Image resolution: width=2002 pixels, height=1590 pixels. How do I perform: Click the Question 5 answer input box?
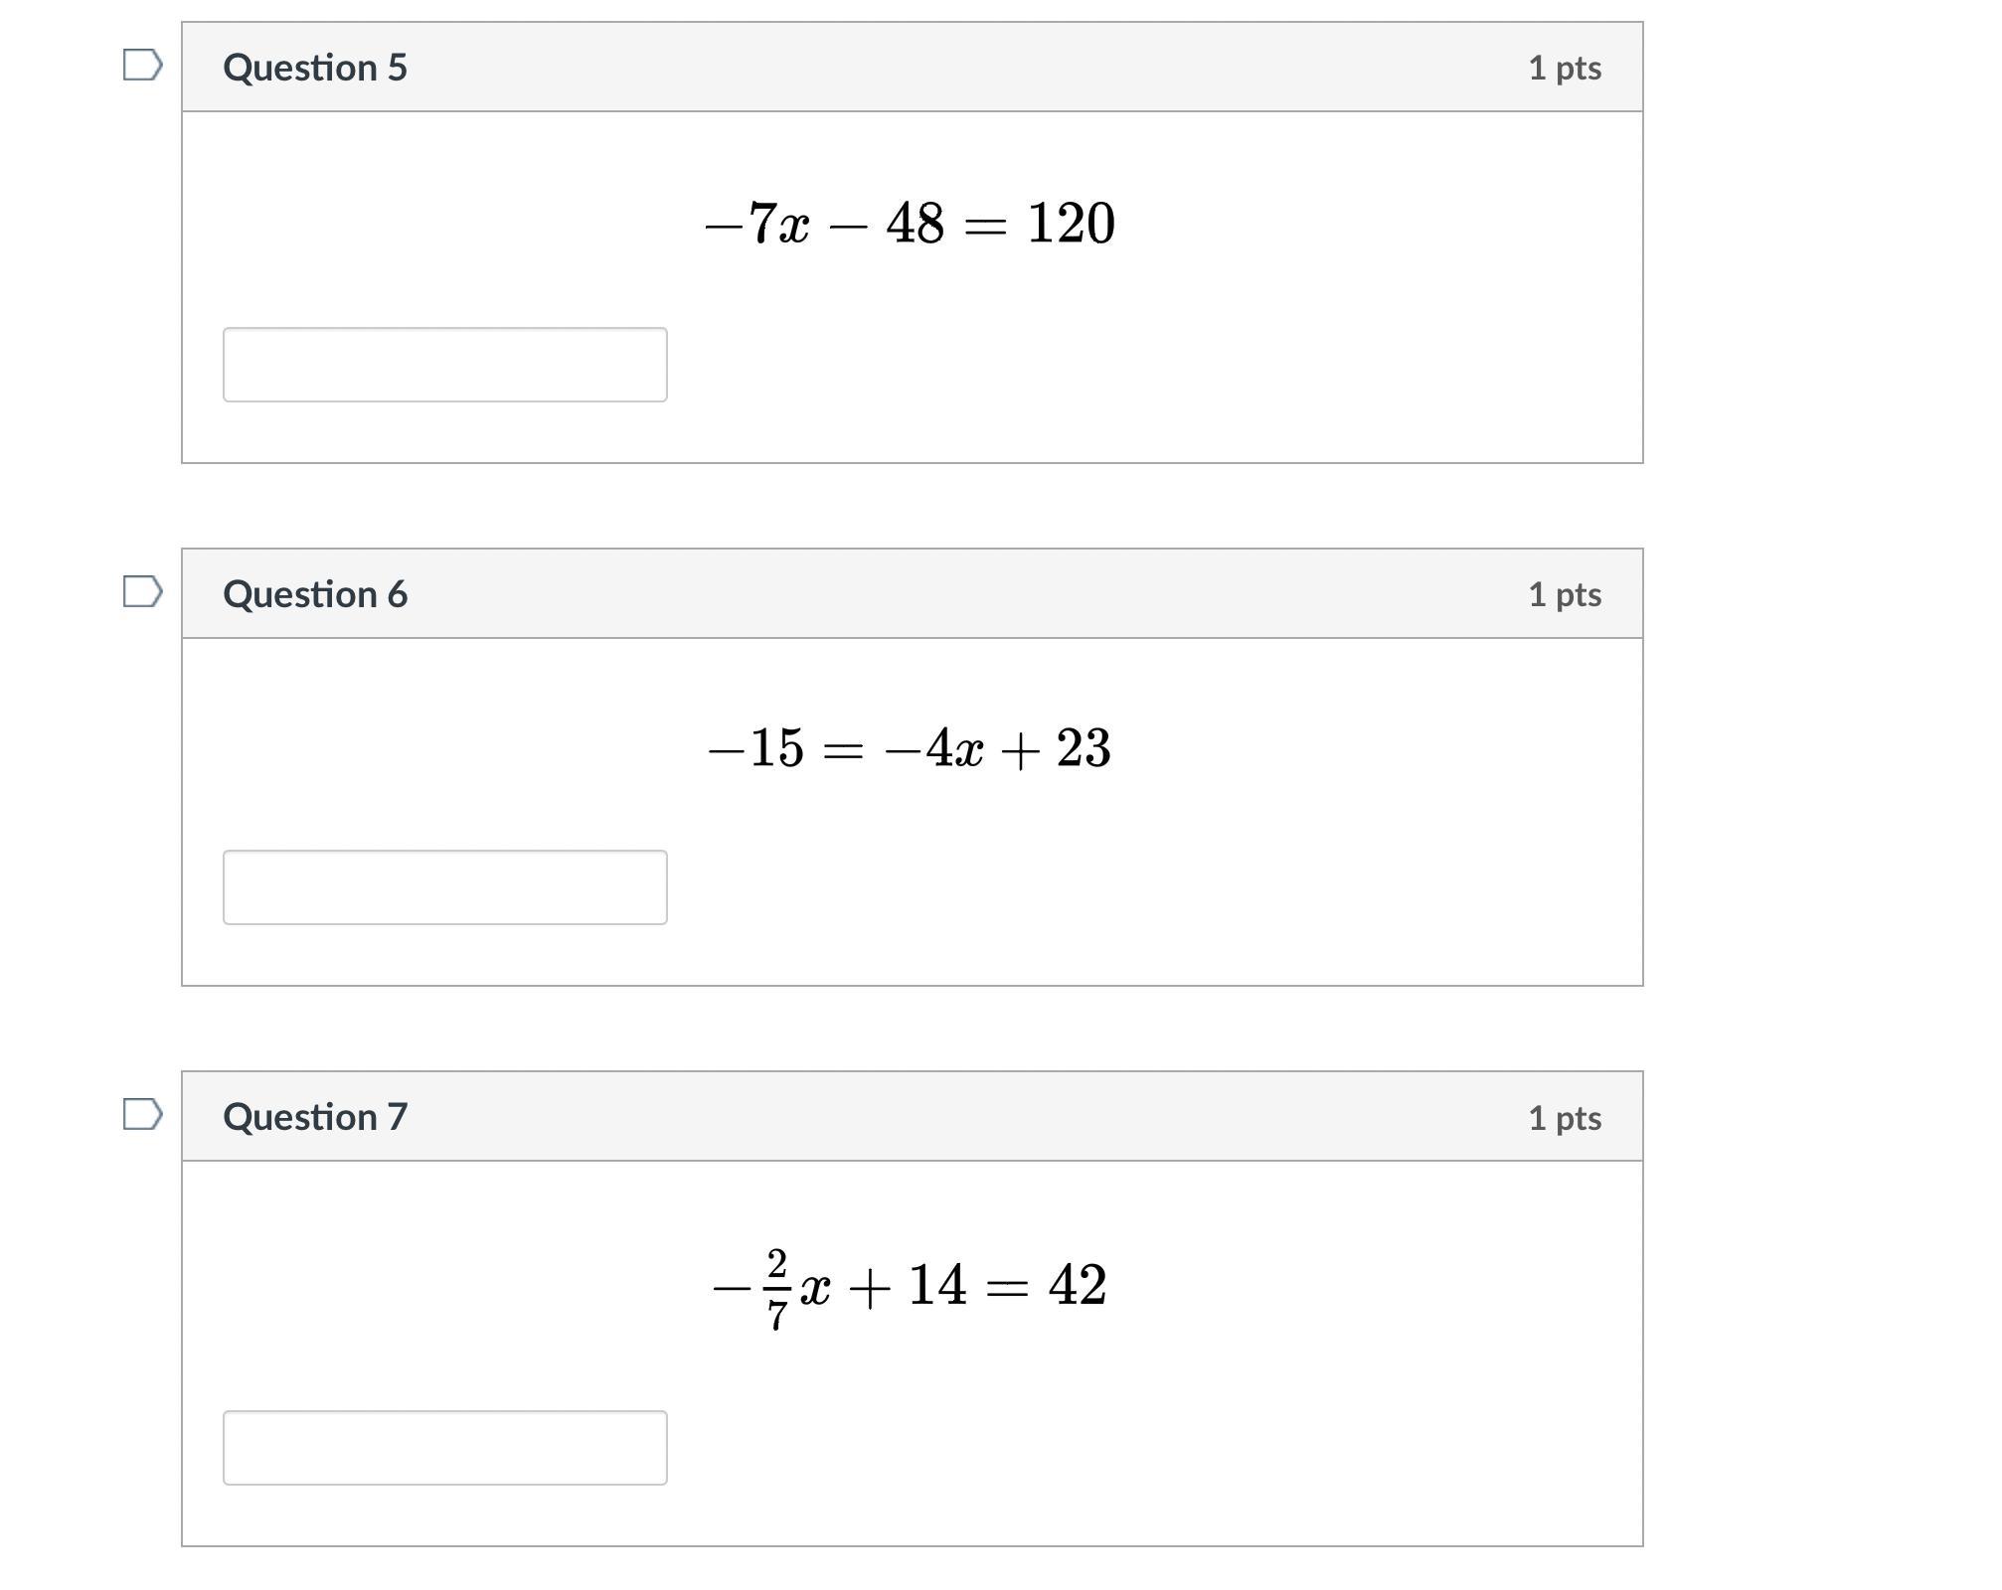pyautogui.click(x=444, y=365)
